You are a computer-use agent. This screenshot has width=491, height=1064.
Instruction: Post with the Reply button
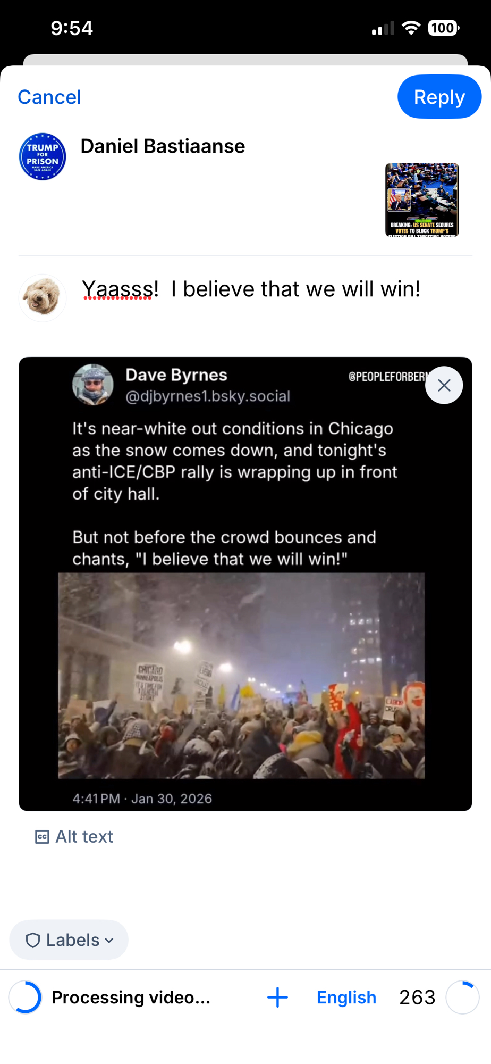[439, 97]
